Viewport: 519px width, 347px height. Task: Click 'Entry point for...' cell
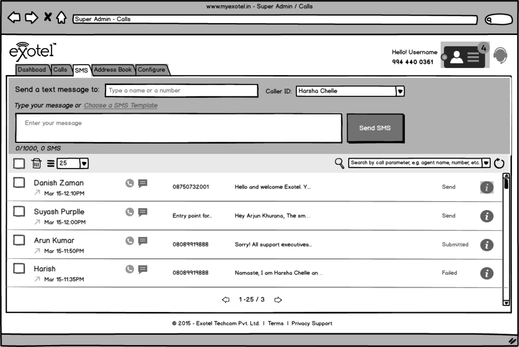[192, 216]
